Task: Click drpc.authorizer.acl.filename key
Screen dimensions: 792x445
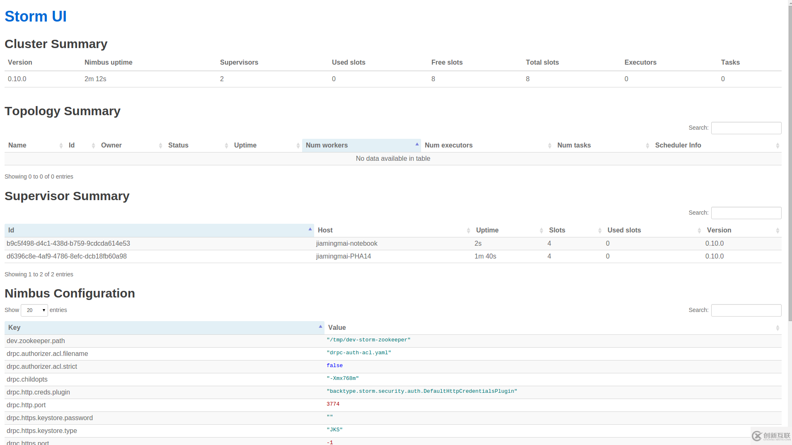Action: pos(47,354)
